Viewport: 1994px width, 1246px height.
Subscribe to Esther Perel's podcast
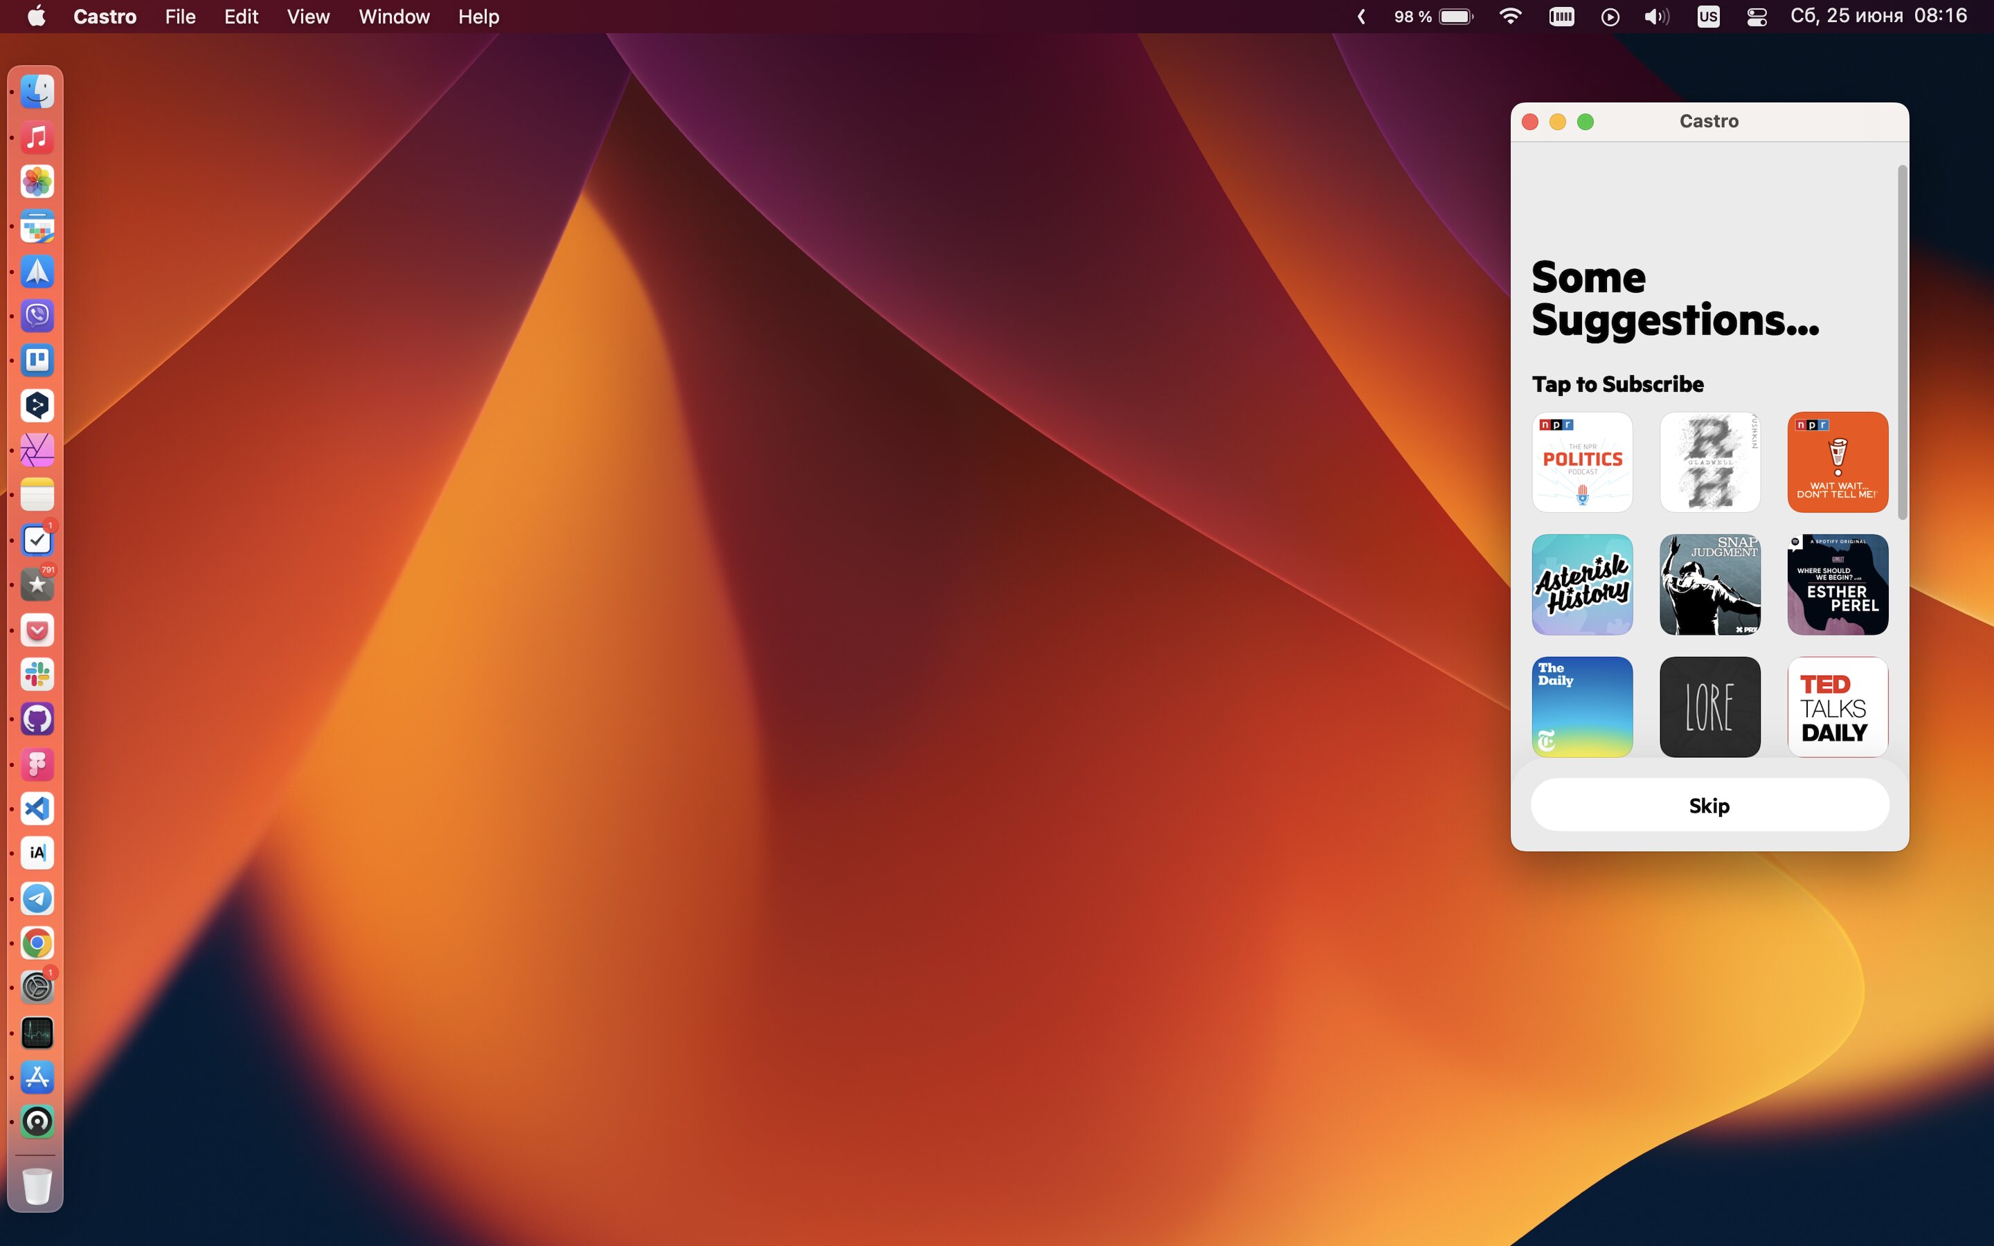coord(1838,584)
